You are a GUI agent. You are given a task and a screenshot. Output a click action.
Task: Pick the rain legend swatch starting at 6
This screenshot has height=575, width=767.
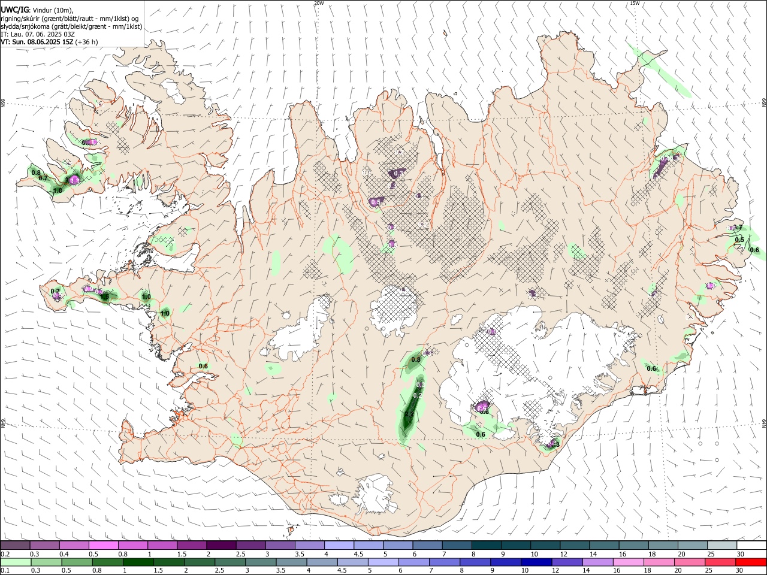414,562
